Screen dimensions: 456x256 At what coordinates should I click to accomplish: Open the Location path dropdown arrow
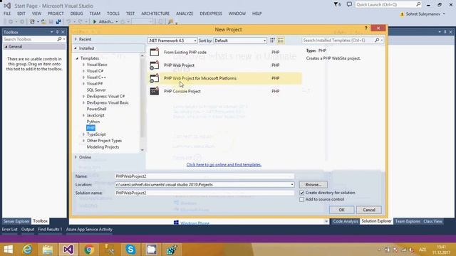click(x=292, y=185)
